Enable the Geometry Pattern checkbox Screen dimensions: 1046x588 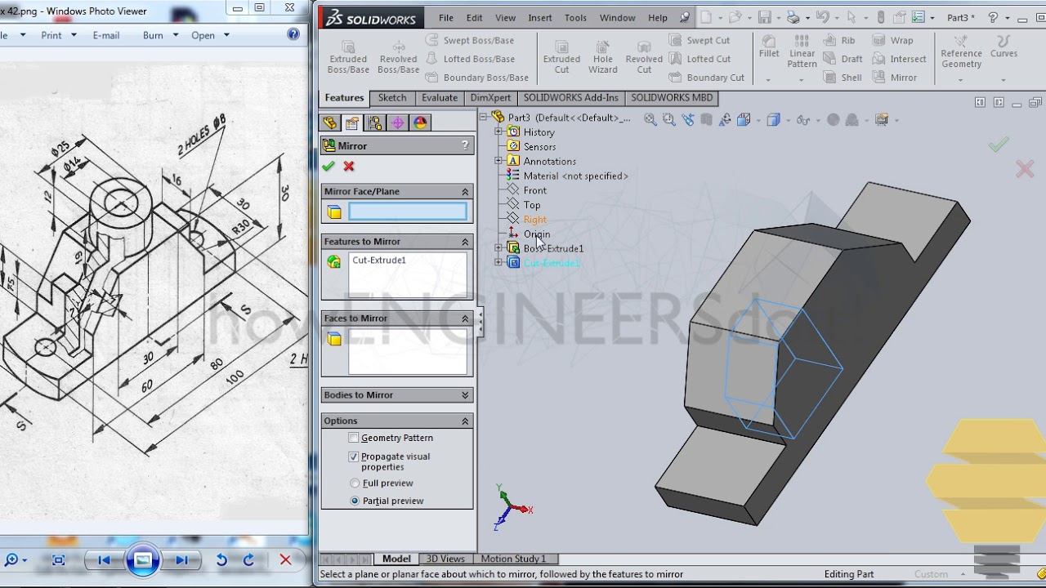pyautogui.click(x=354, y=438)
